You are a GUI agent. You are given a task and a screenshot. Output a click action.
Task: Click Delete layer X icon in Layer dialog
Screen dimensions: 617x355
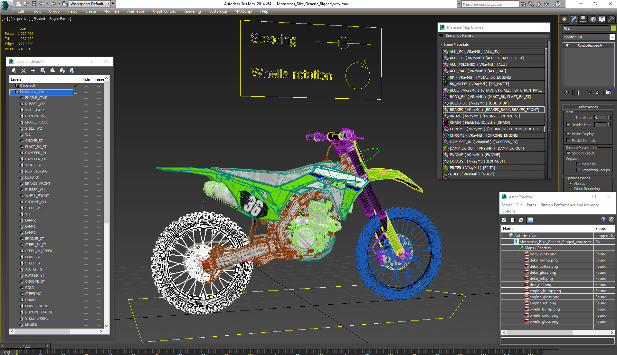(24, 70)
